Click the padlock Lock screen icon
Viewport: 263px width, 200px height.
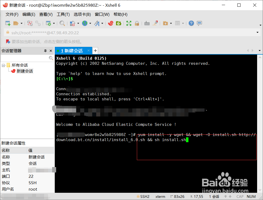click(x=137, y=23)
